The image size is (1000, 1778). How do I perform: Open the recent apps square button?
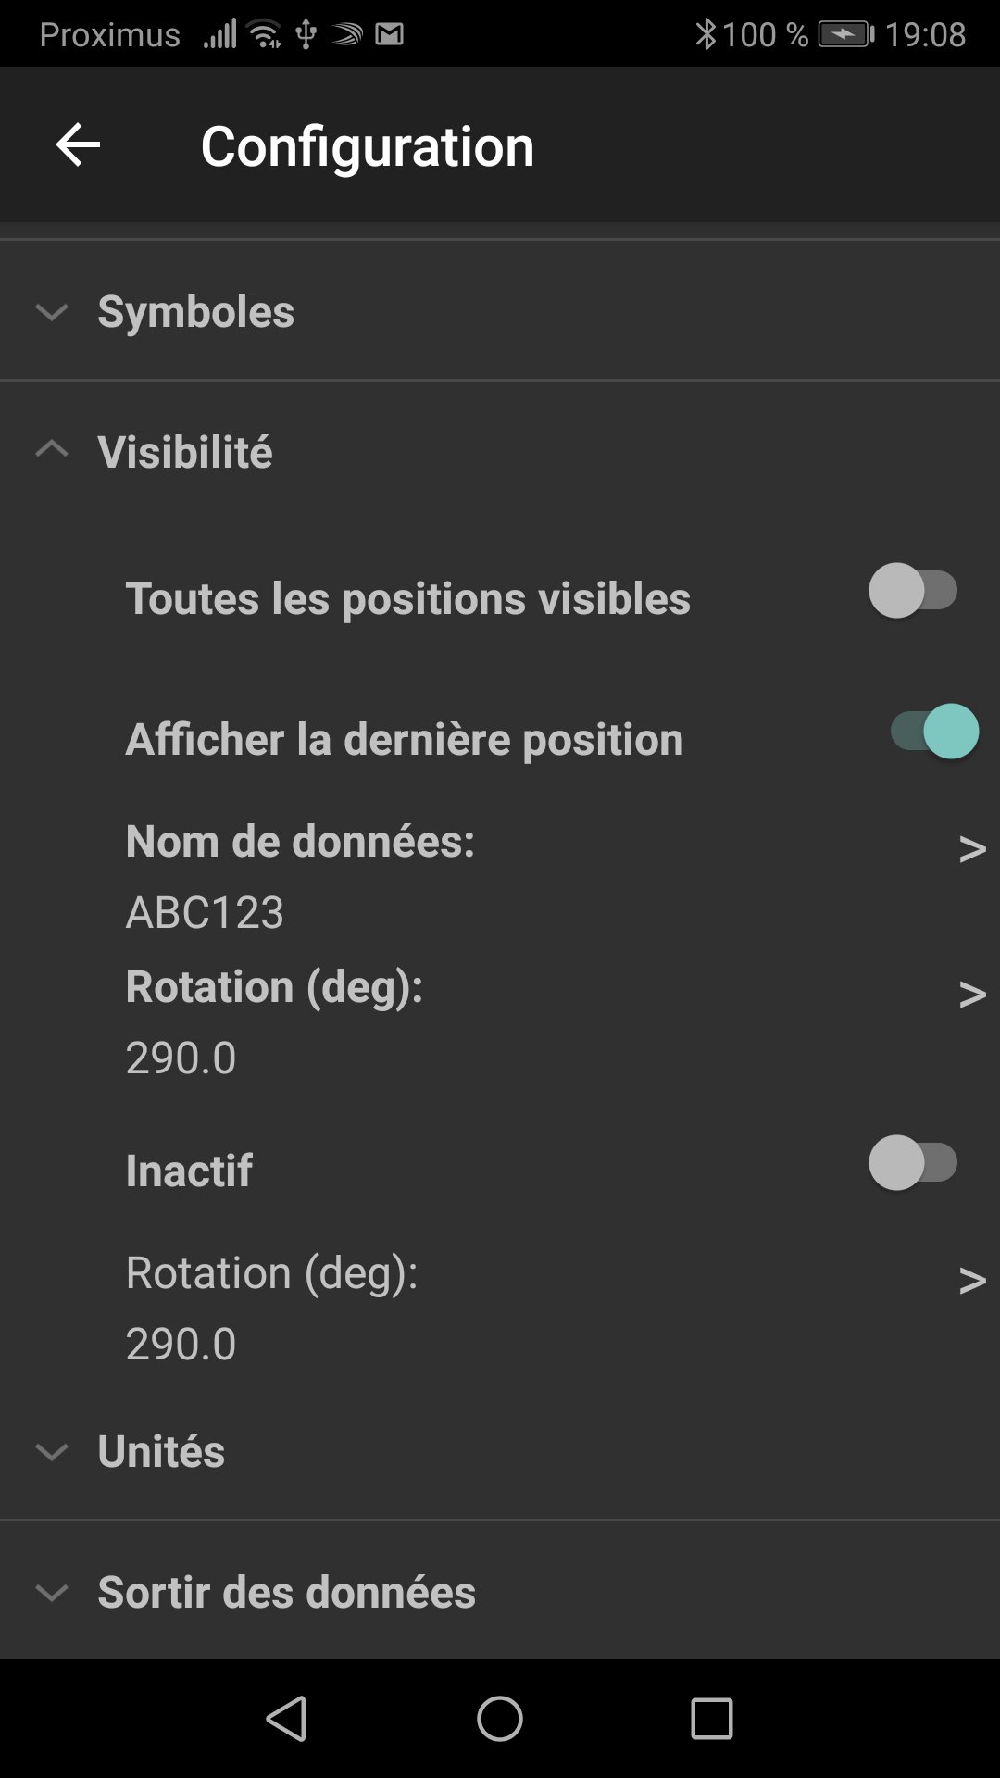(711, 1719)
